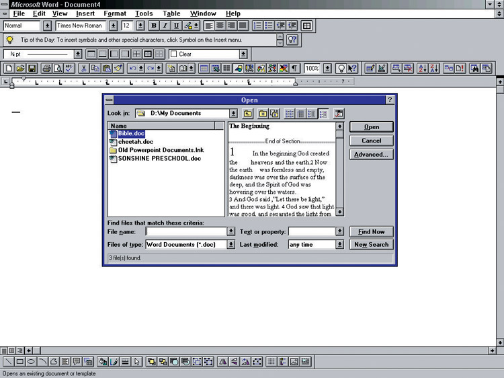Set Align Left paragraph alignment
This screenshot has height=378, width=504.
[209, 26]
